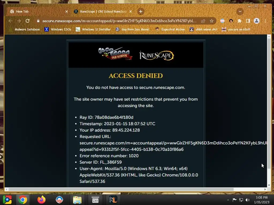
Task: Click the address bar URL field
Action: (119, 21)
